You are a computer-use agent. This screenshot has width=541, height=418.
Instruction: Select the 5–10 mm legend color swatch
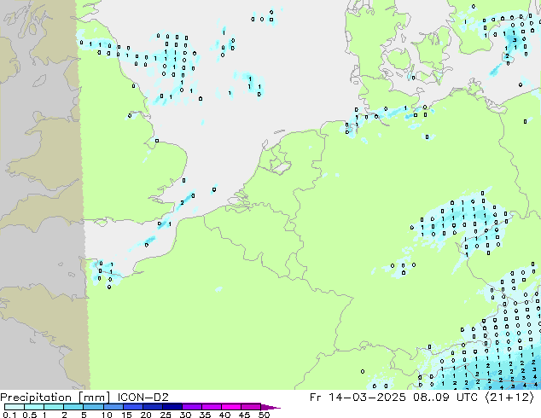(93, 407)
